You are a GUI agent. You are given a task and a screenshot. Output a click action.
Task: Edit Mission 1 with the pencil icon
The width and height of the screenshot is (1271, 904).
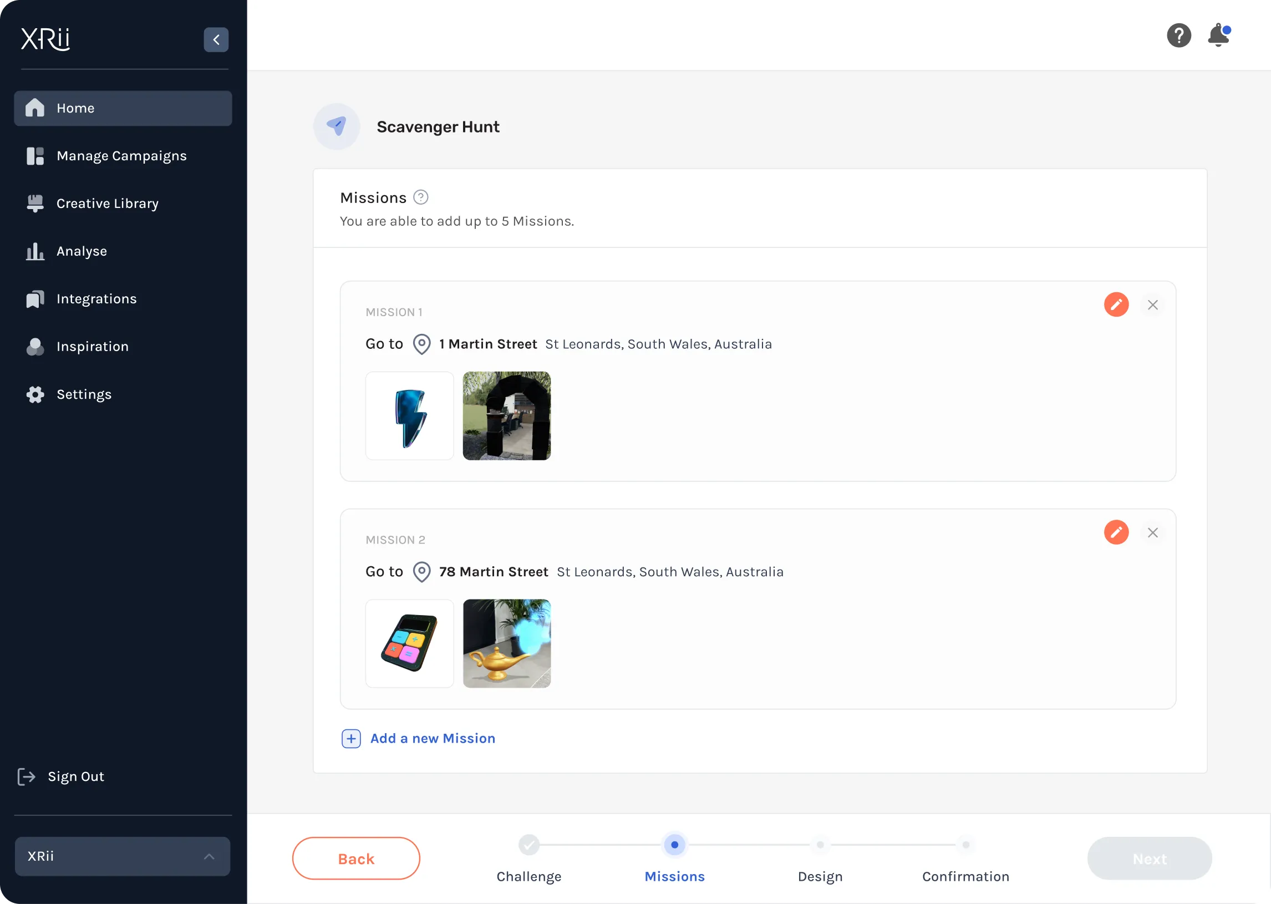tap(1116, 304)
